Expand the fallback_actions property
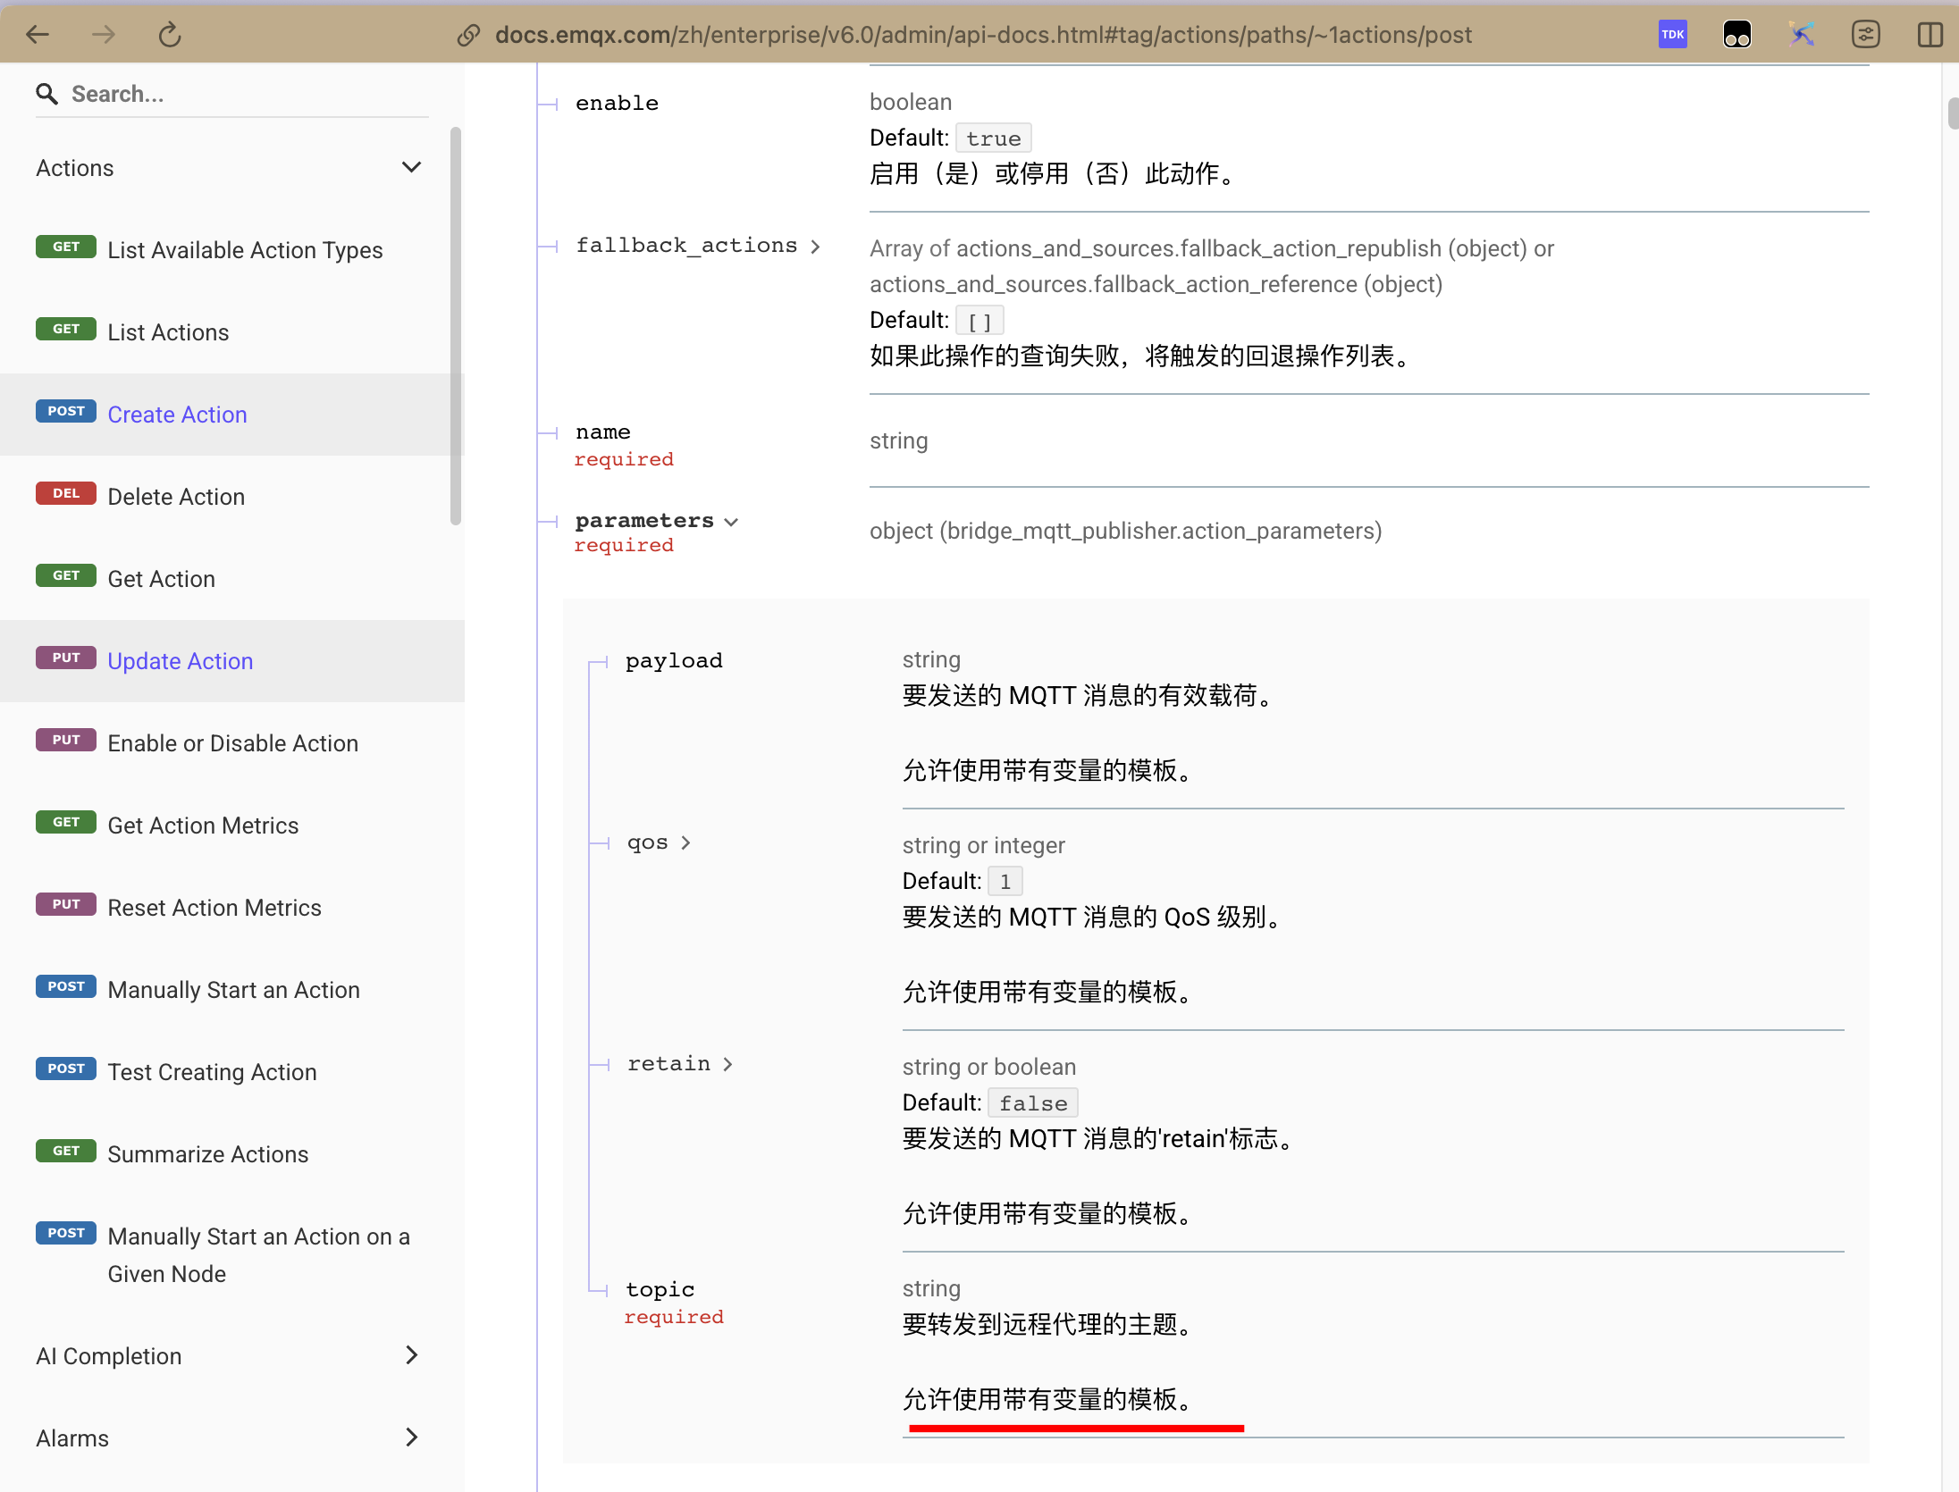The height and width of the screenshot is (1492, 1959). pyautogui.click(x=815, y=246)
